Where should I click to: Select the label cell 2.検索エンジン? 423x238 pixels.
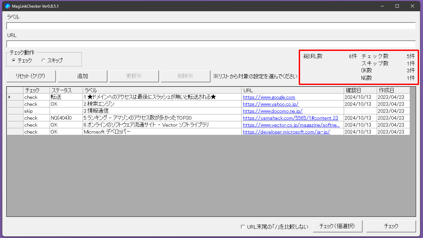(162, 104)
